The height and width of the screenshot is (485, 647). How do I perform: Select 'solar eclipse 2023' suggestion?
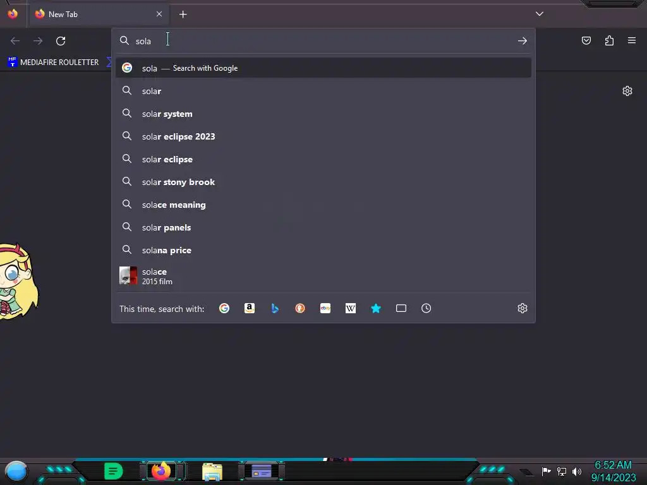tap(323, 136)
